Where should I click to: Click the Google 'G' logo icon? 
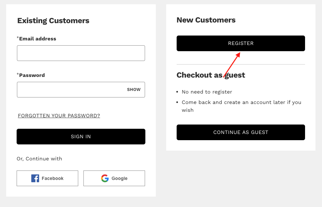pyautogui.click(x=105, y=178)
